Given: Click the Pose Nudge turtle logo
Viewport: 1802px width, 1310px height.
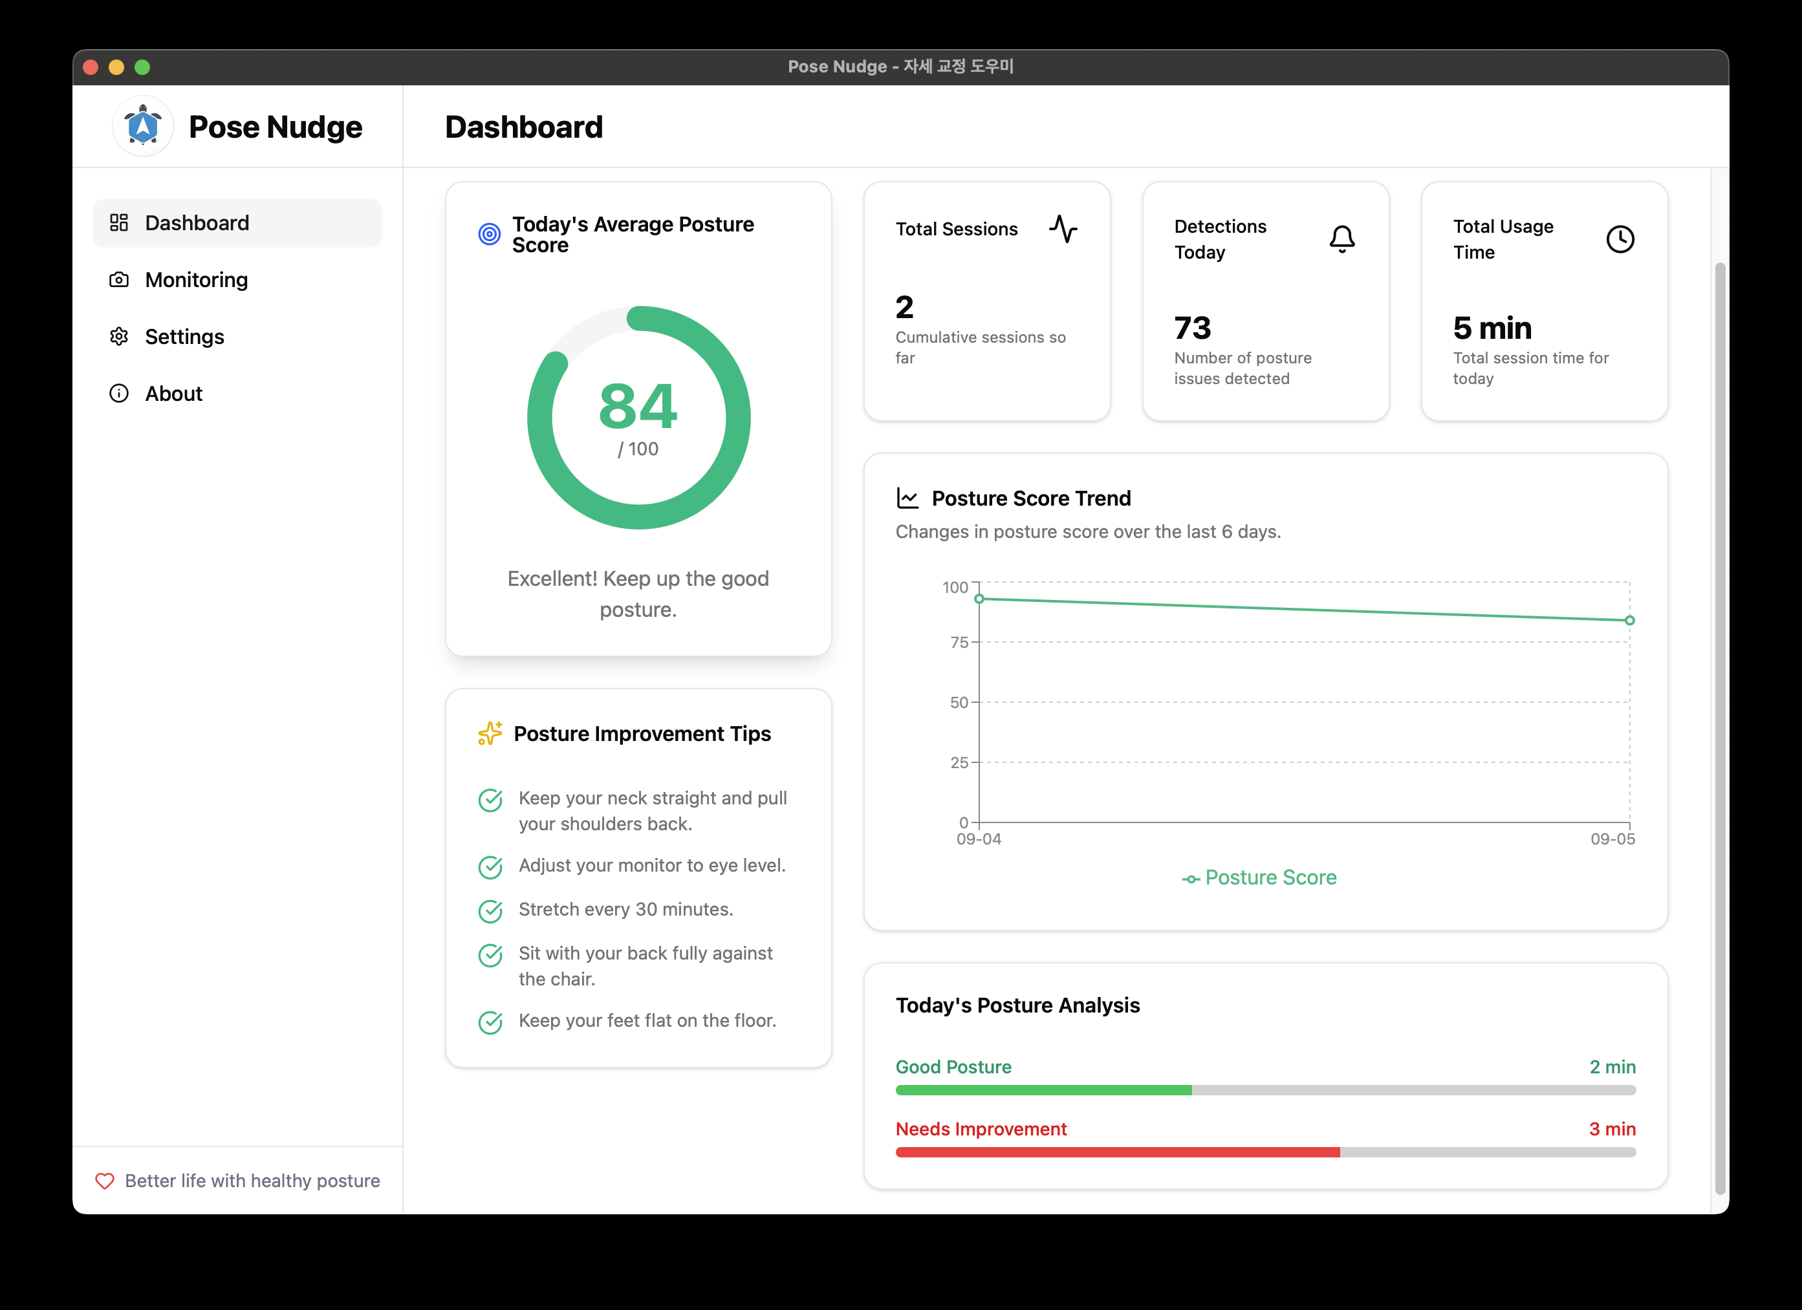Looking at the screenshot, I should 143,126.
